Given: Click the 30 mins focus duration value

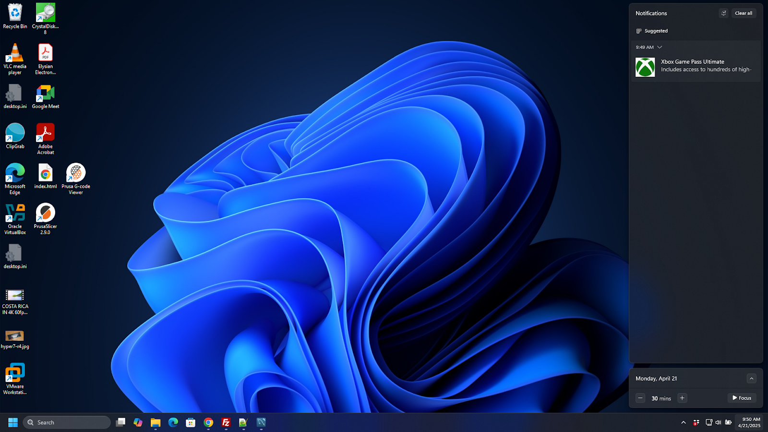Looking at the screenshot, I should [x=661, y=398].
